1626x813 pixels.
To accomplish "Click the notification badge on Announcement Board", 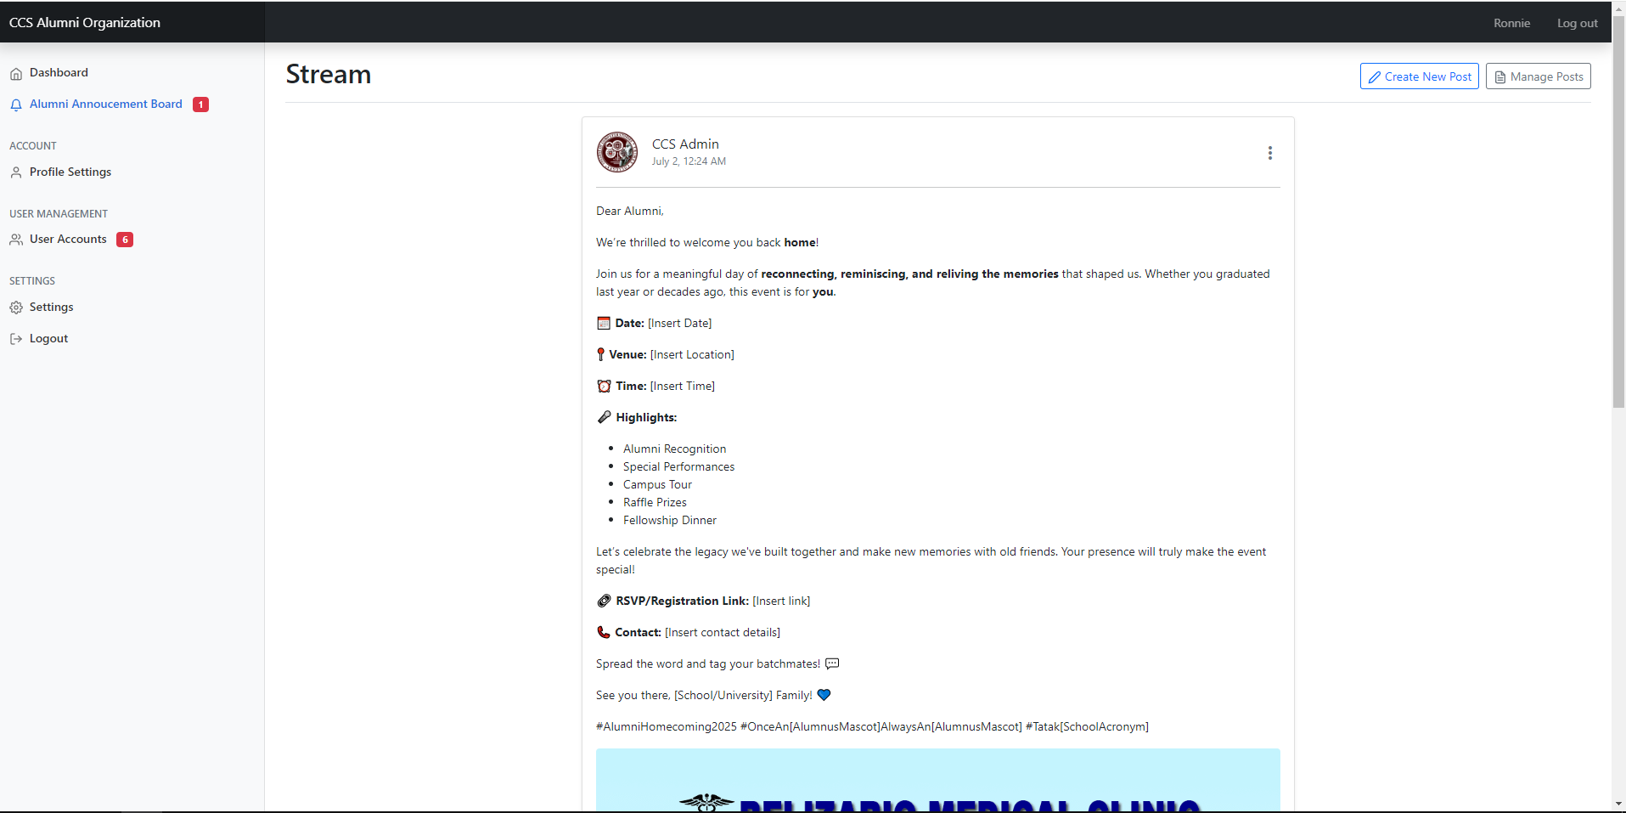I will [x=200, y=104].
